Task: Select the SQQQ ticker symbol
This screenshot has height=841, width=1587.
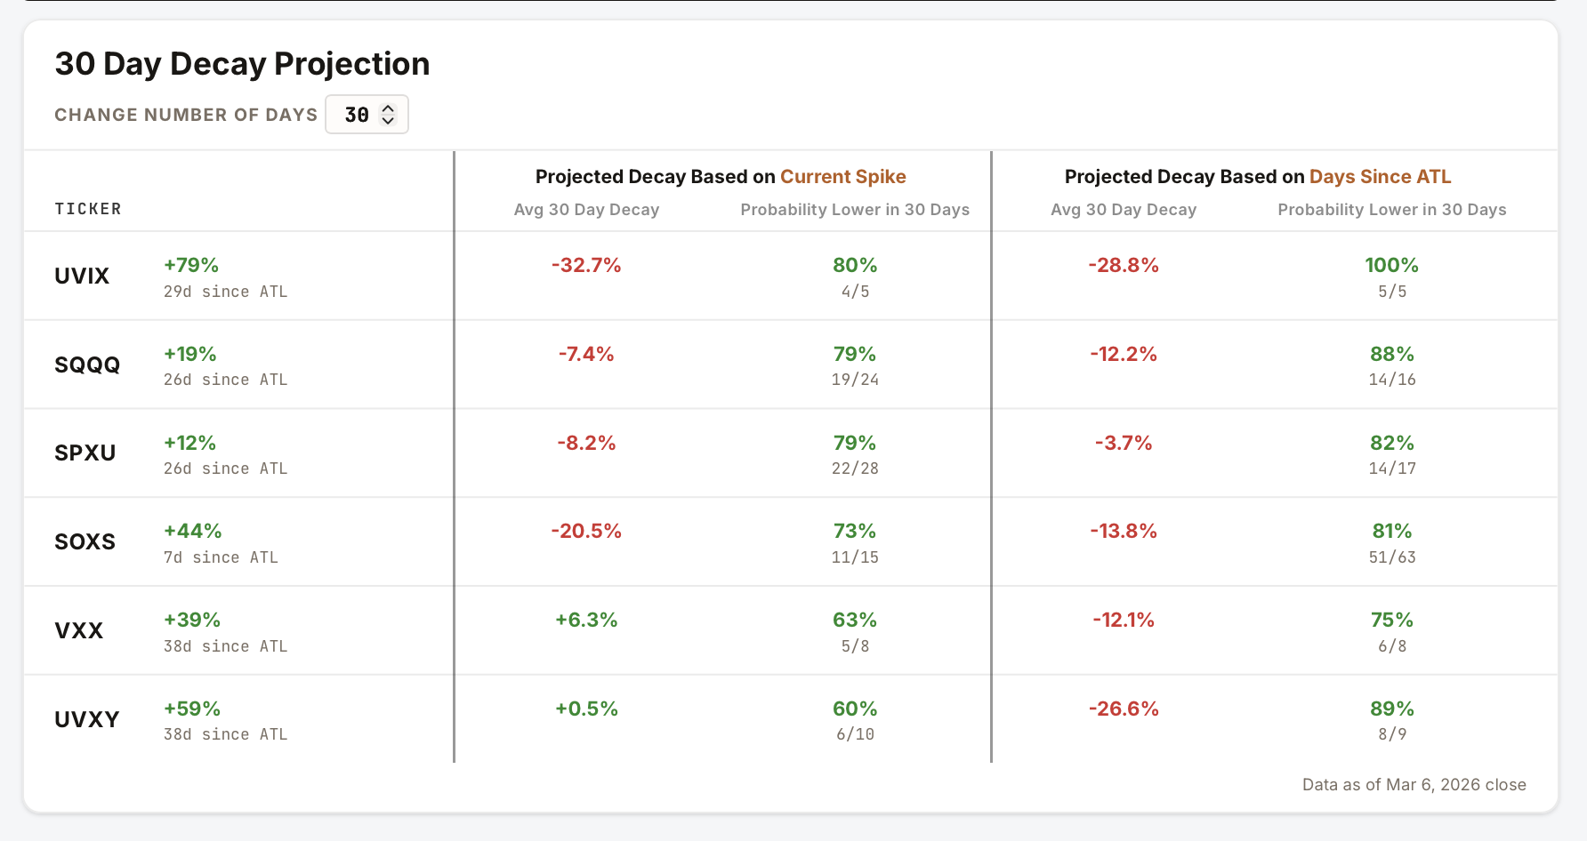Action: pyautogui.click(x=86, y=364)
